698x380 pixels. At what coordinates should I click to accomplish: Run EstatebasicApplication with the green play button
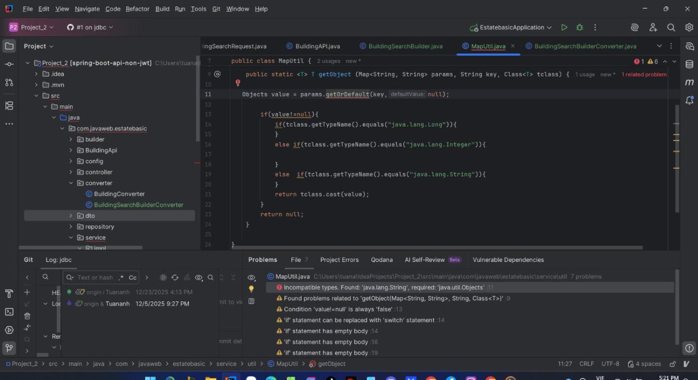pyautogui.click(x=564, y=27)
